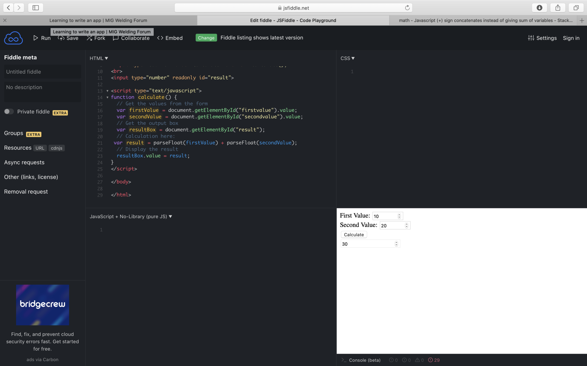Click the jsfiddle.net address bar

pos(293,8)
